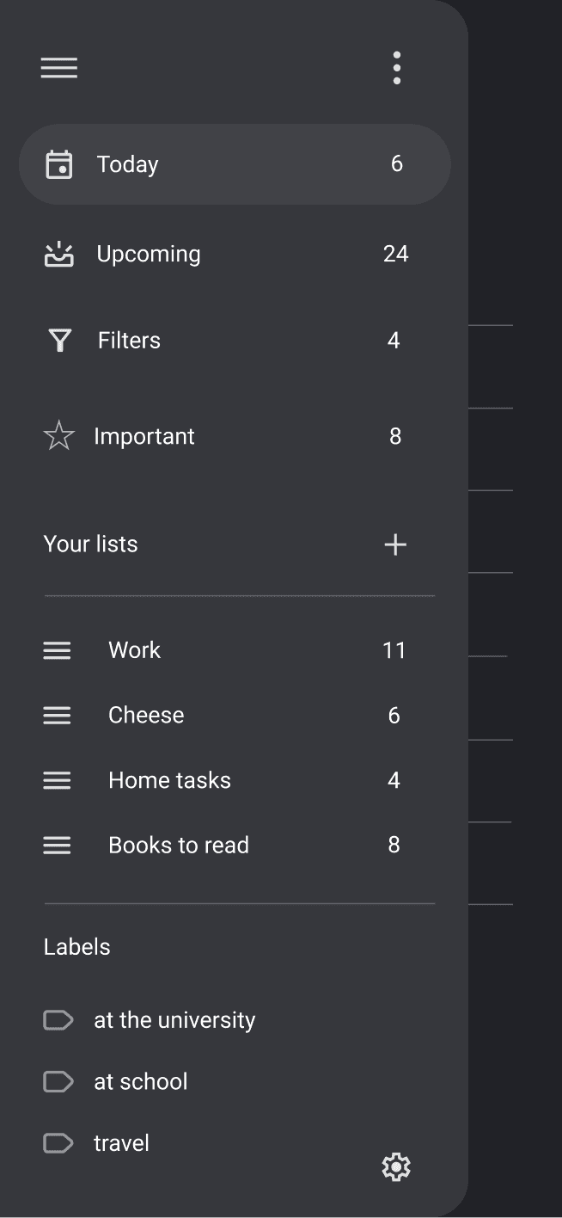Open the Upcoming section
Screen dimensions: 562x1218
[148, 254]
